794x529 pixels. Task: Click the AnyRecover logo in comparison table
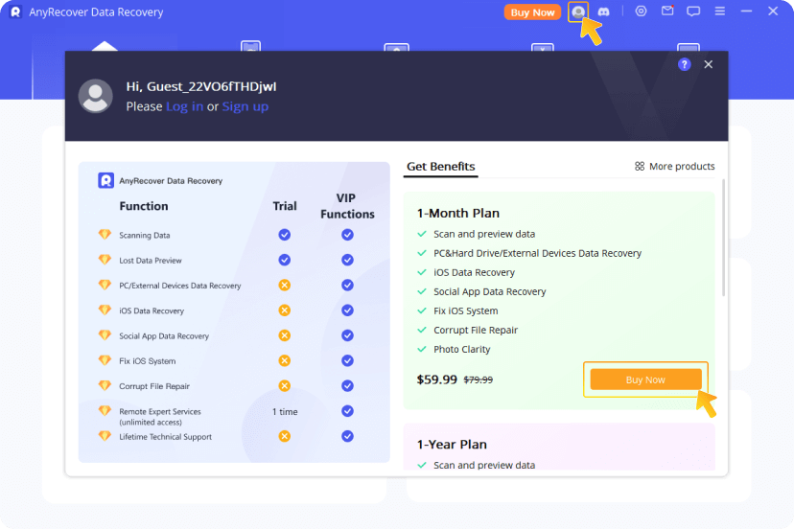[x=105, y=180]
